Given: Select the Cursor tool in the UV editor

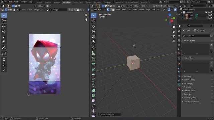Looking at the screenshot, I should point(4,21).
